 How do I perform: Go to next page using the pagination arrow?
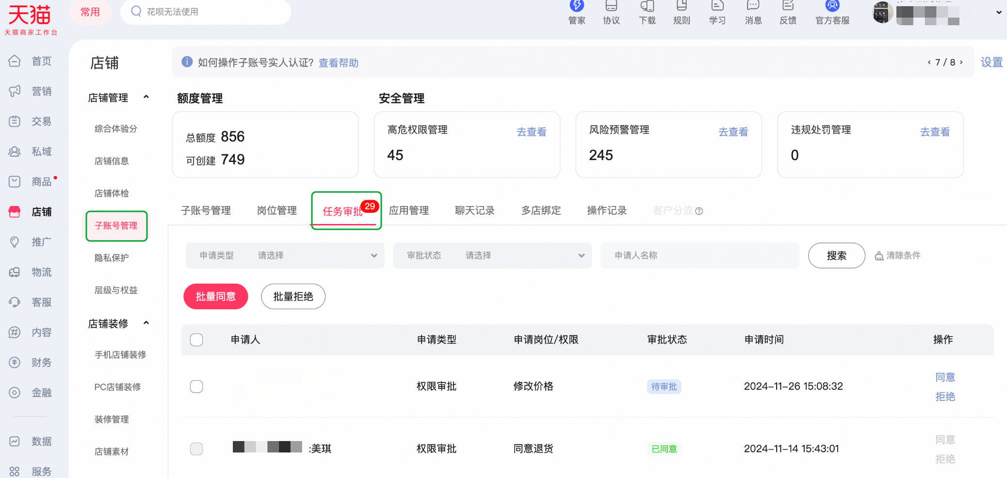coord(961,62)
